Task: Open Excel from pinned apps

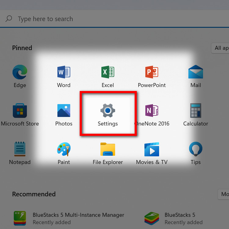Action: (108, 76)
